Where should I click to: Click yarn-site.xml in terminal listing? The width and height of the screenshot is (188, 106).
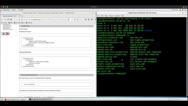(x=138, y=69)
